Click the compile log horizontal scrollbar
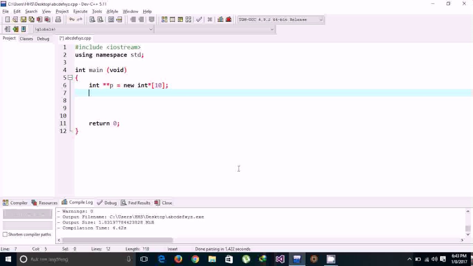The width and height of the screenshot is (473, 266). pos(117,240)
